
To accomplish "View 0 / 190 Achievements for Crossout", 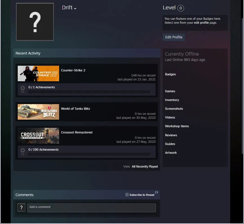I will pos(43,150).
